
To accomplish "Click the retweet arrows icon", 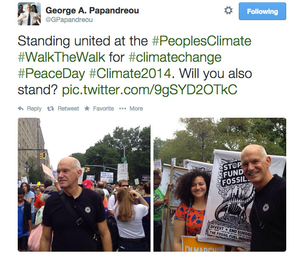I will tap(50, 109).
